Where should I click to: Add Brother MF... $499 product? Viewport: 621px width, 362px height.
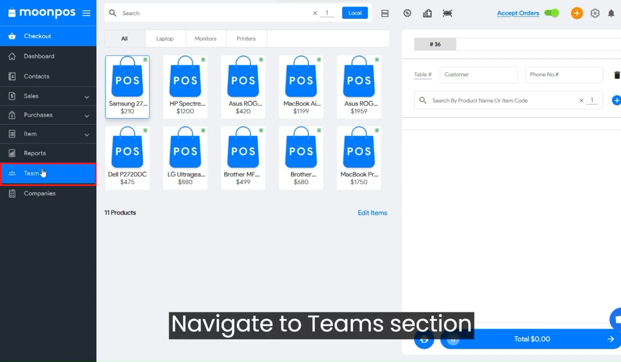click(x=243, y=158)
